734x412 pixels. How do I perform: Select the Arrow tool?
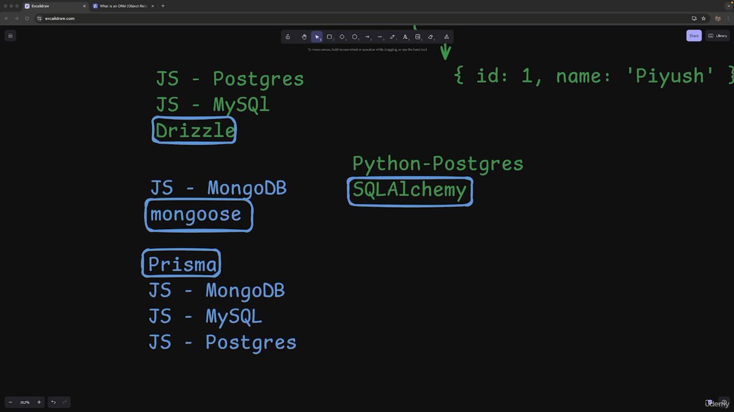pos(368,37)
